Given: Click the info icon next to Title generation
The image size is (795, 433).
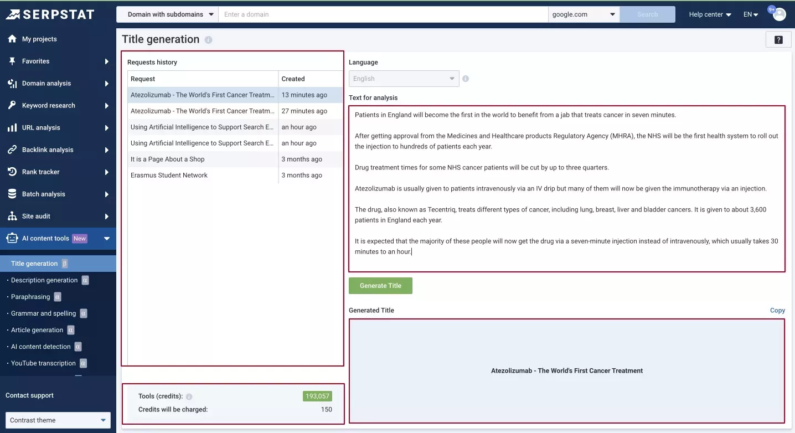Looking at the screenshot, I should point(208,40).
